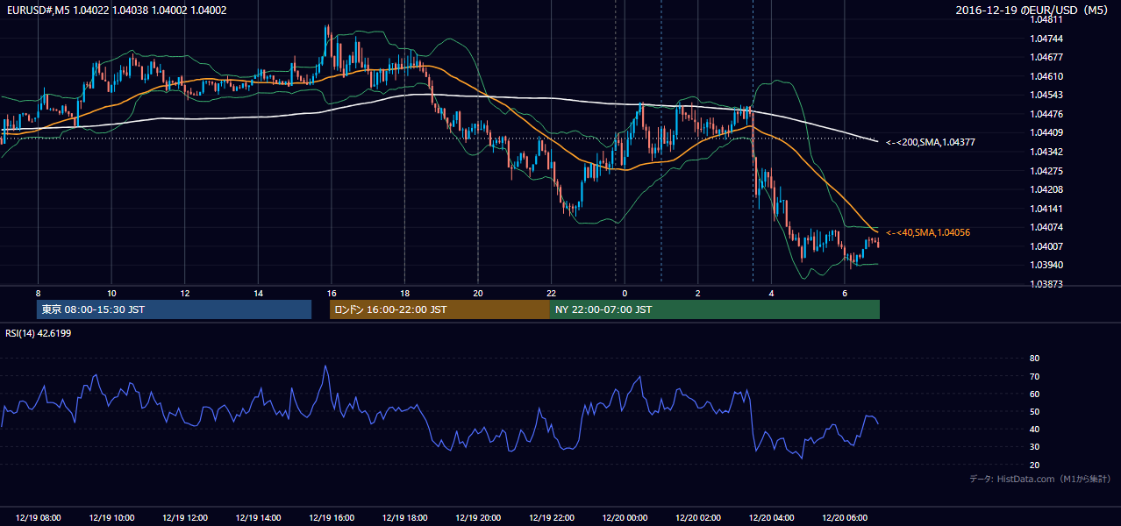Click the RSI scale value 60

point(1034,394)
